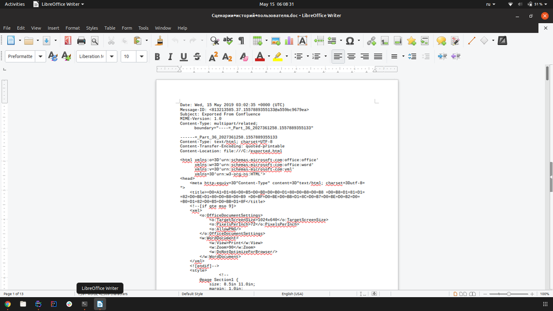Open the Format menu
The height and width of the screenshot is (311, 553).
click(73, 28)
